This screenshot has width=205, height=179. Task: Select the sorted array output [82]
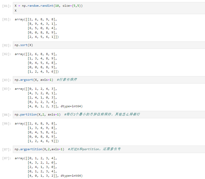tap(37, 63)
